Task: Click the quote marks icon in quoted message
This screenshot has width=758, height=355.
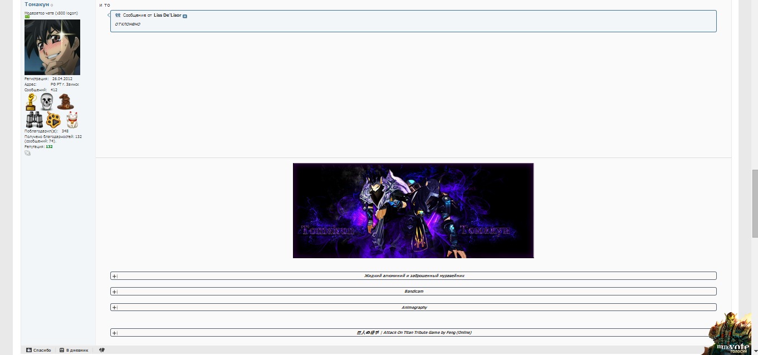Action: (118, 16)
